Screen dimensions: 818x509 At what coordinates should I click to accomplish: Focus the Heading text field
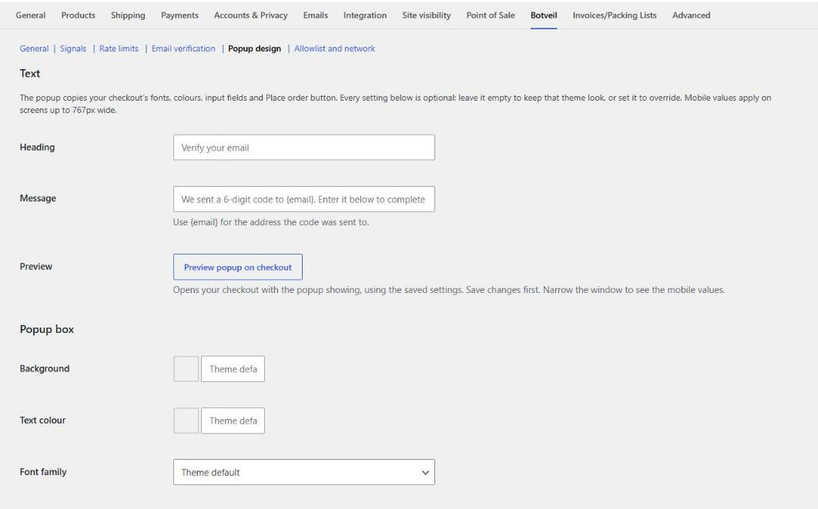(303, 148)
